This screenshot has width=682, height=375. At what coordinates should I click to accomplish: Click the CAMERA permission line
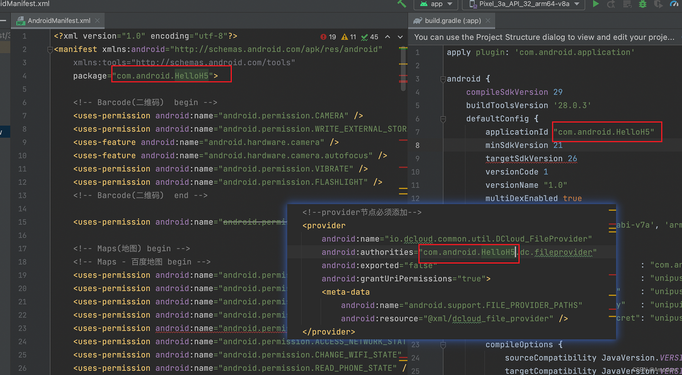(x=218, y=116)
